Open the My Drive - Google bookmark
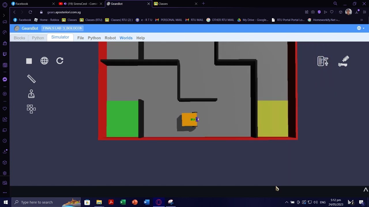 click(253, 20)
